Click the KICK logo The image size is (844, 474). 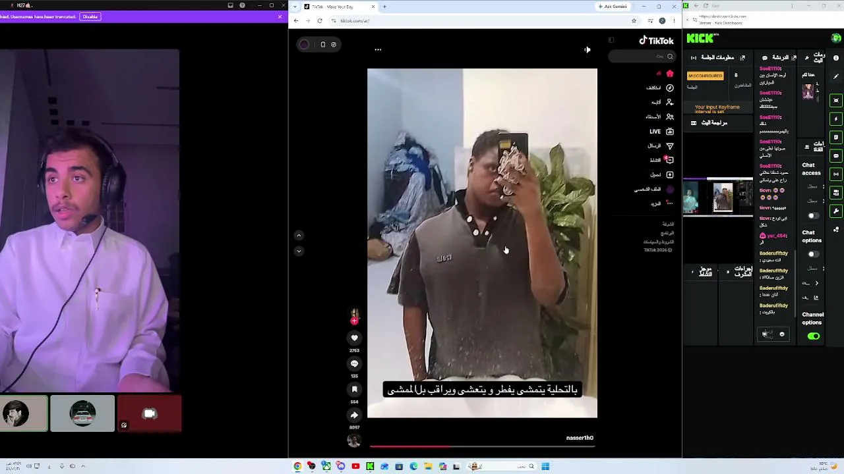click(700, 39)
